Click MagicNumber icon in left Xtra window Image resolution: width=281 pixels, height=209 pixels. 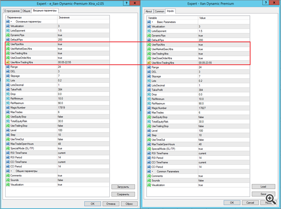pos(8,107)
